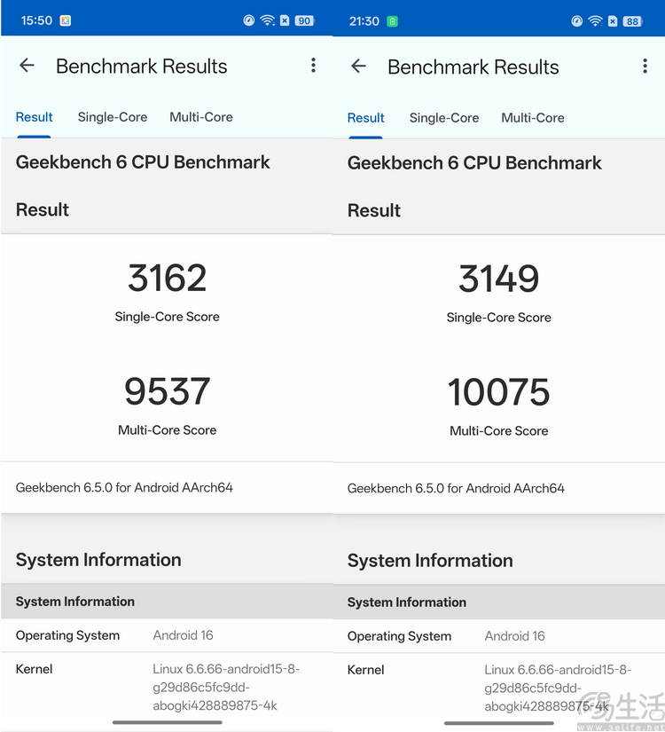Tap the battery indicator showing 88
Screen dimensions: 665x732
tap(632, 21)
